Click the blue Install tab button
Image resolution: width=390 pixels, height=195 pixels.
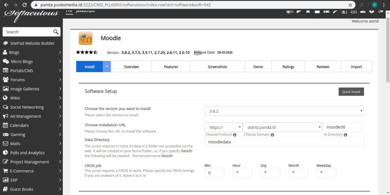point(90,67)
